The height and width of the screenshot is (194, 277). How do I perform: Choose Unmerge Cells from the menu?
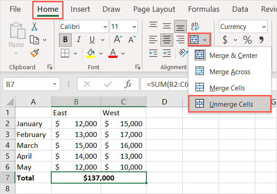pos(231,104)
